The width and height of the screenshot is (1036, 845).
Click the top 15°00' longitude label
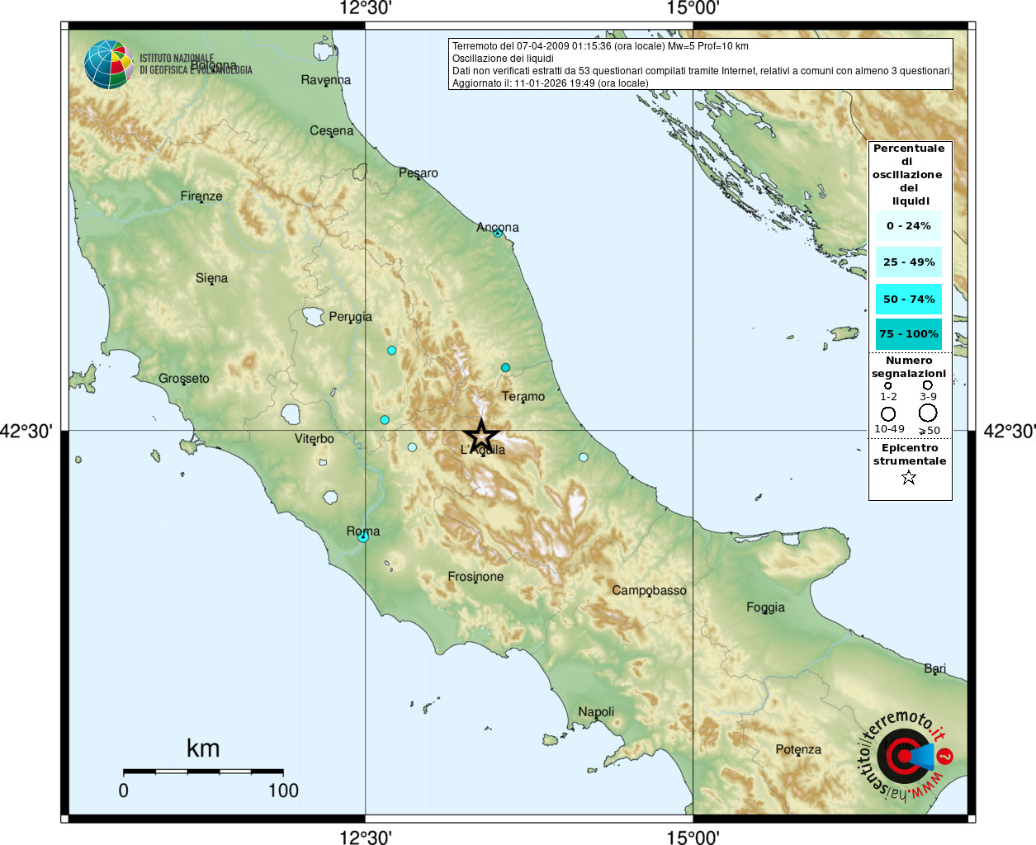[693, 9]
